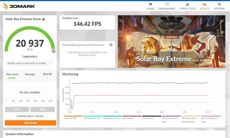Click the RUN AGAIN button

click(30, 123)
